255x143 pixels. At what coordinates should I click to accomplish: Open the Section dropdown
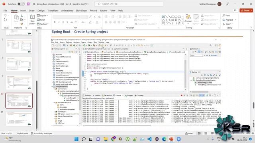click(43, 24)
